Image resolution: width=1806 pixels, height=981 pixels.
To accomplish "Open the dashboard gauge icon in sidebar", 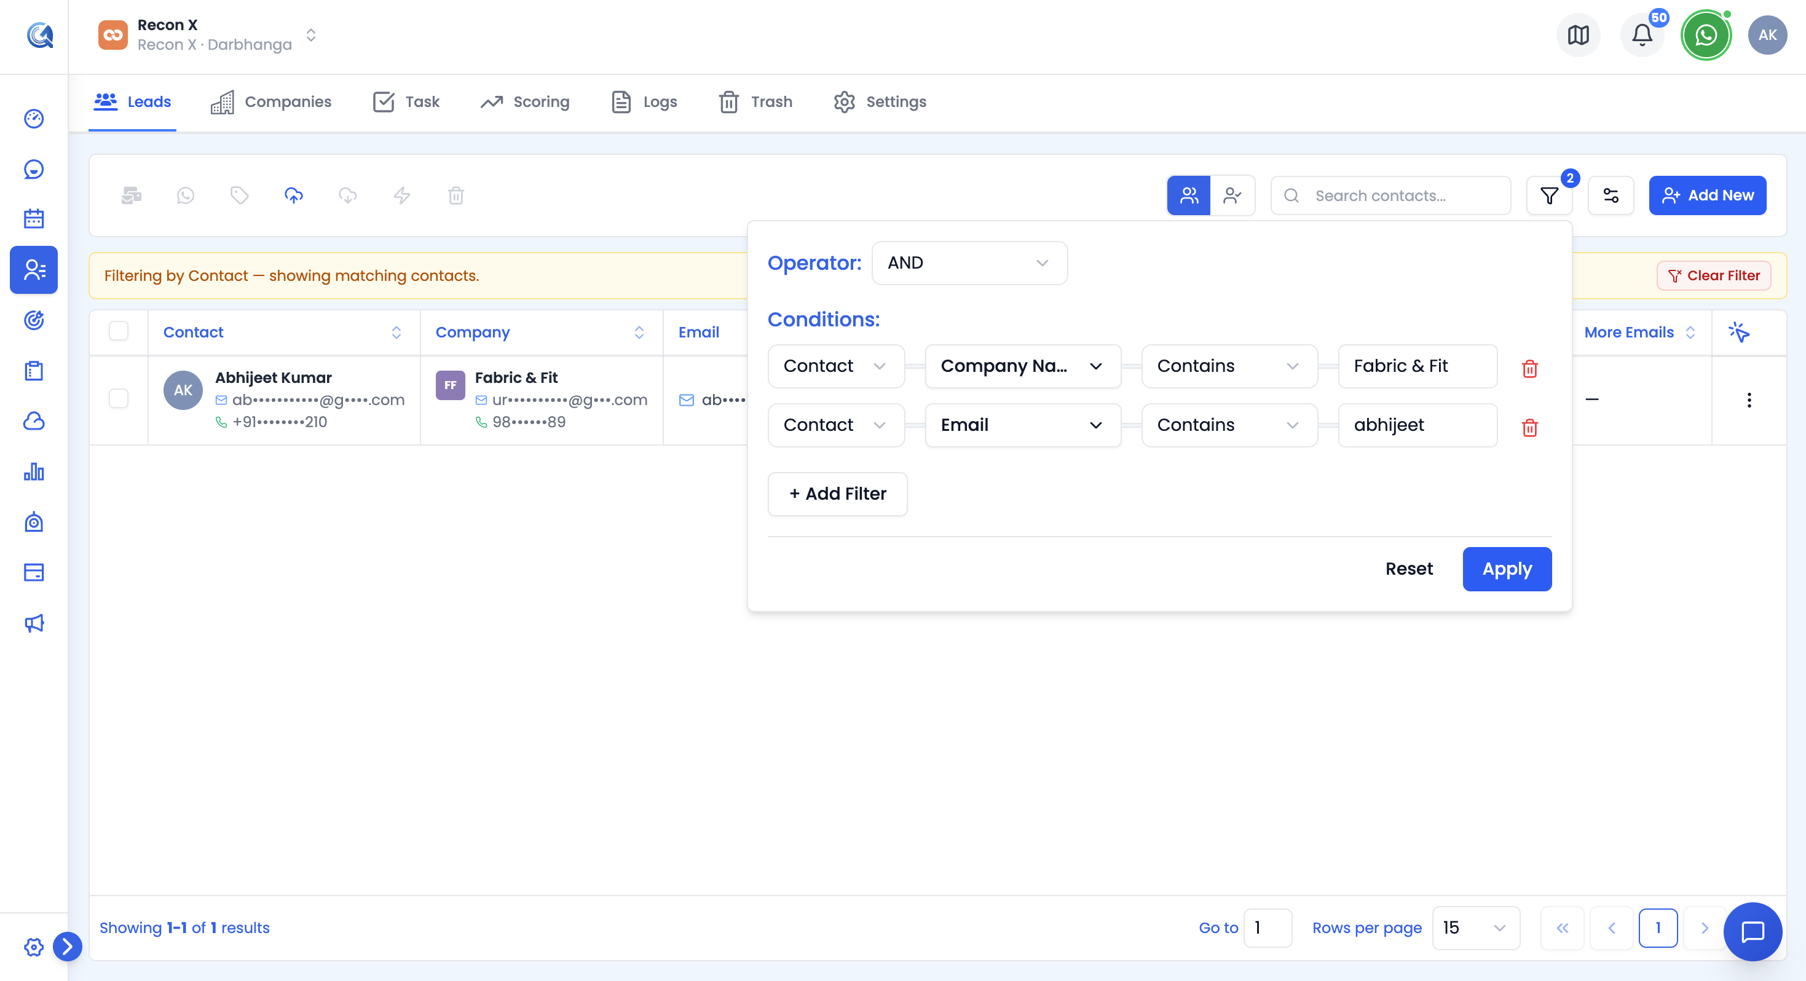I will (34, 119).
